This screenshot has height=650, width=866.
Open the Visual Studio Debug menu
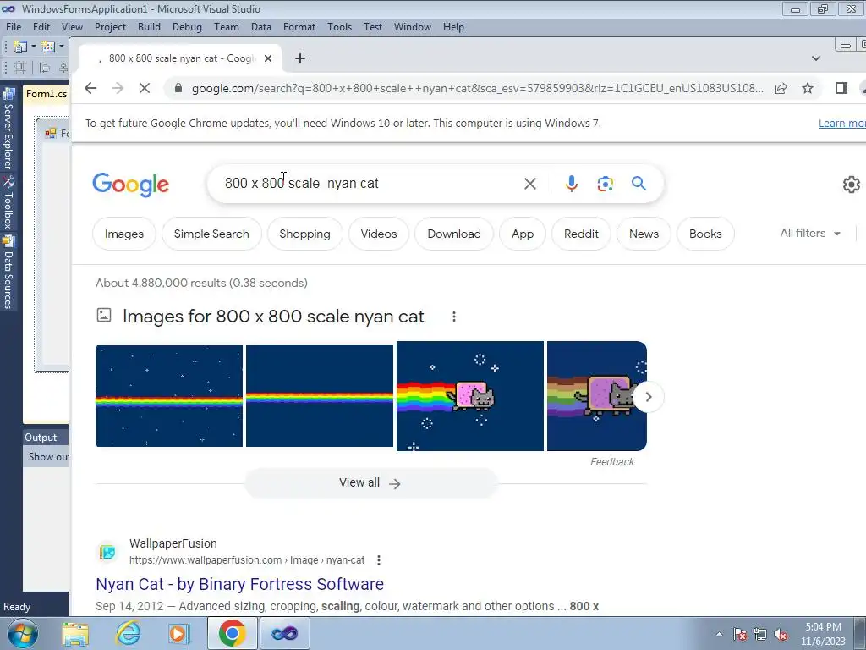[187, 27]
